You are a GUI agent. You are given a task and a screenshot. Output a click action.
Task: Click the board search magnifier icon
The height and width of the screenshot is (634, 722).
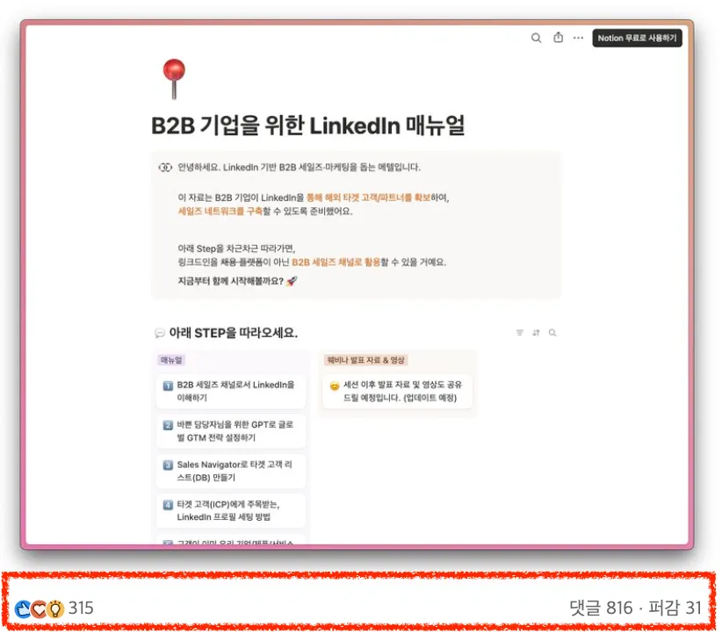click(552, 333)
